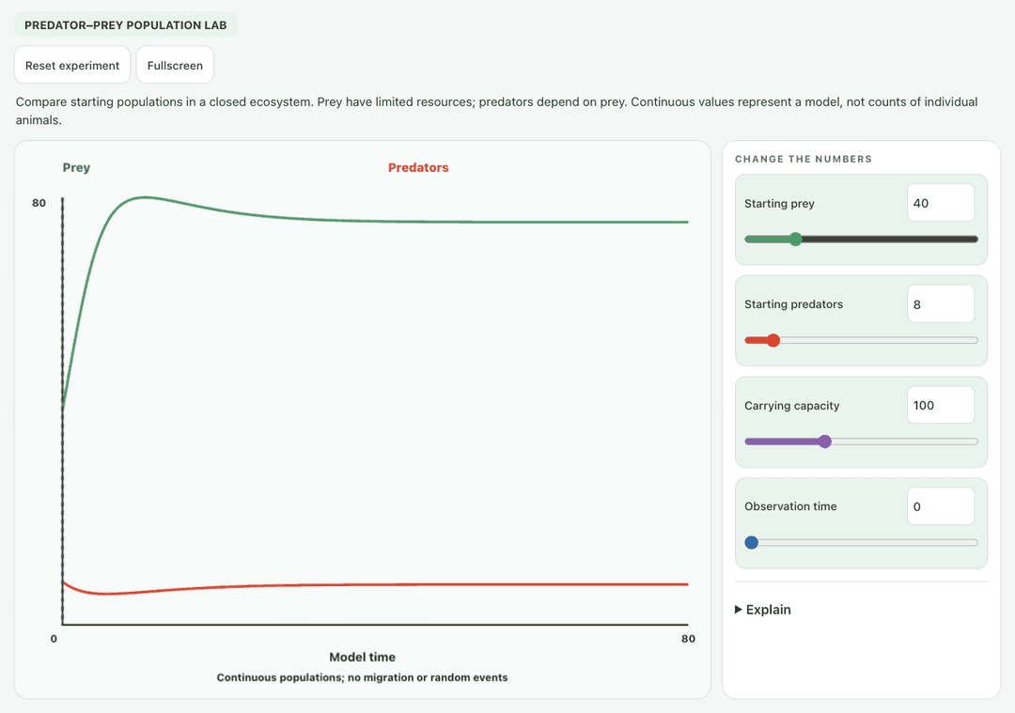Click the Carrying capacity label

(x=791, y=406)
